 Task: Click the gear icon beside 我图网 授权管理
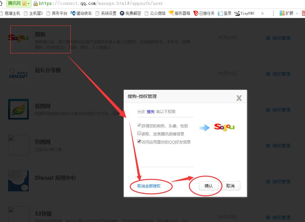268,110
